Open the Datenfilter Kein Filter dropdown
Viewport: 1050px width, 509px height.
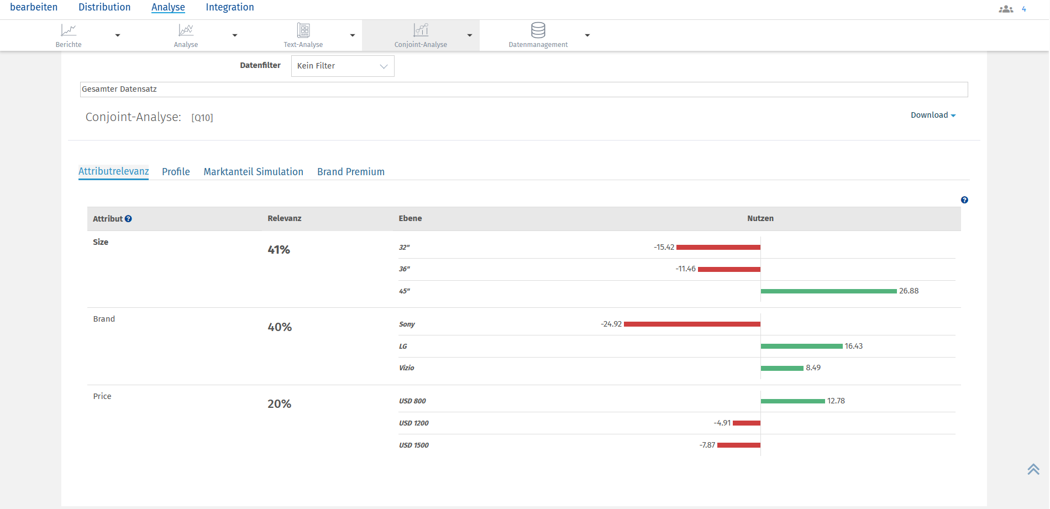click(343, 66)
